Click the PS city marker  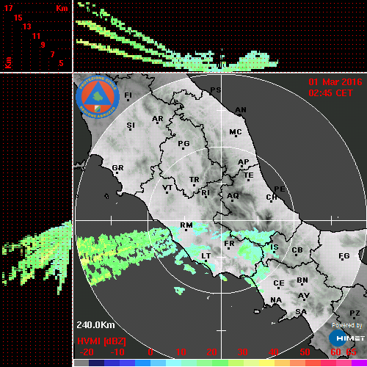pyautogui.click(x=215, y=90)
